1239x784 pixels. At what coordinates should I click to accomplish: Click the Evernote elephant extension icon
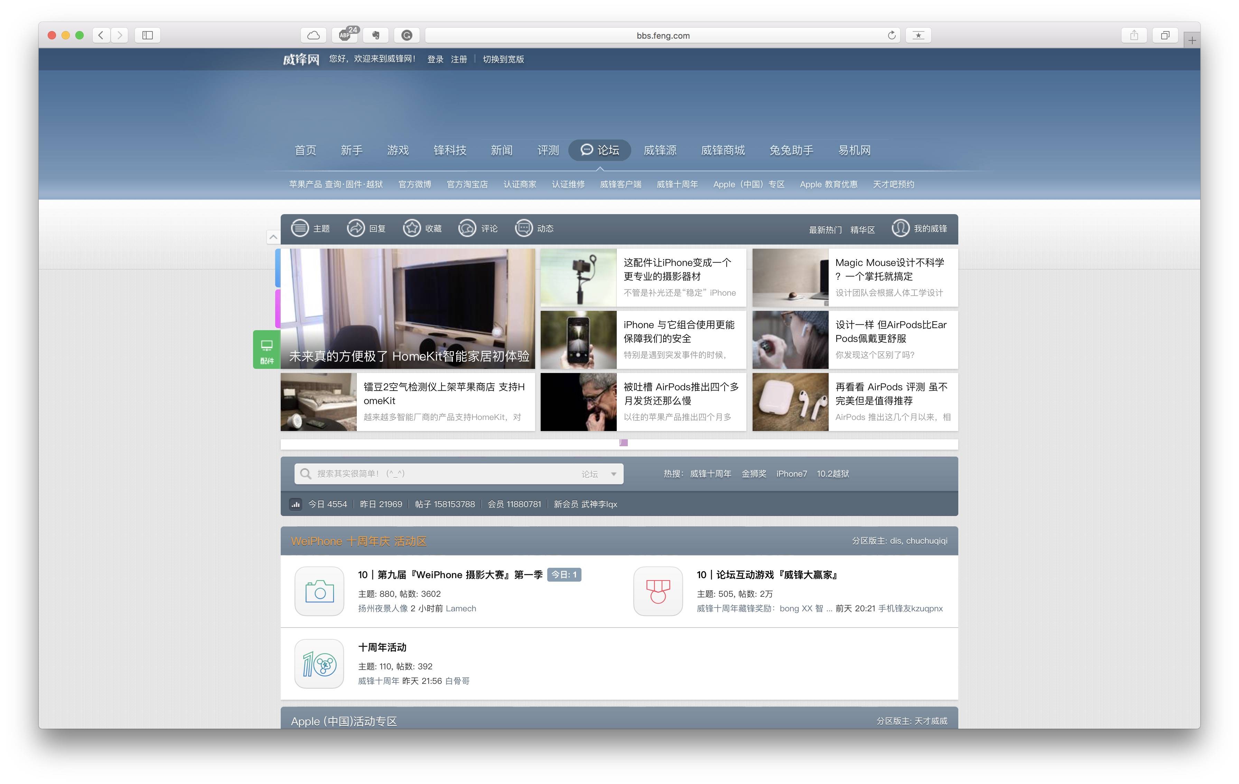point(376,35)
